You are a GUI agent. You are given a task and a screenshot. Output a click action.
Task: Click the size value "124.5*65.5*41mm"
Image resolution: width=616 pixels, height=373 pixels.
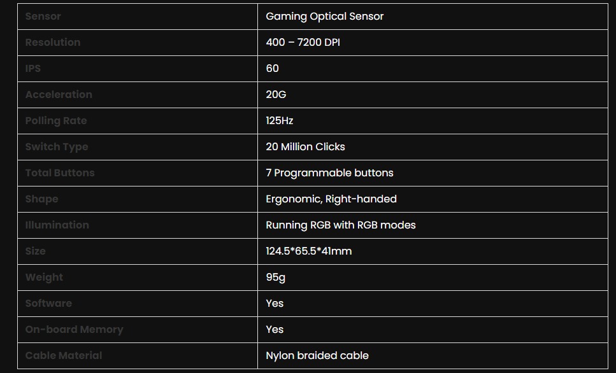308,251
